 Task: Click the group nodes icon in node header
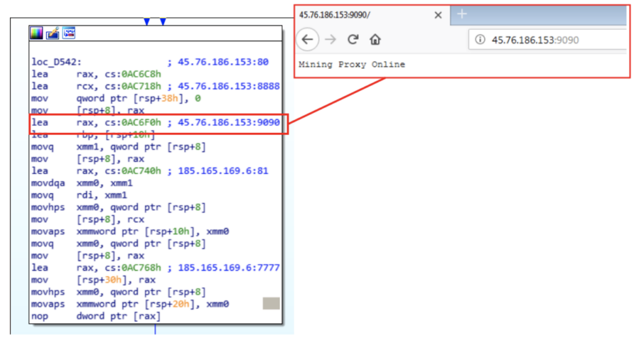click(69, 33)
